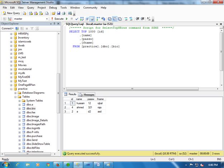Click the Debug green play icon

(67, 19)
